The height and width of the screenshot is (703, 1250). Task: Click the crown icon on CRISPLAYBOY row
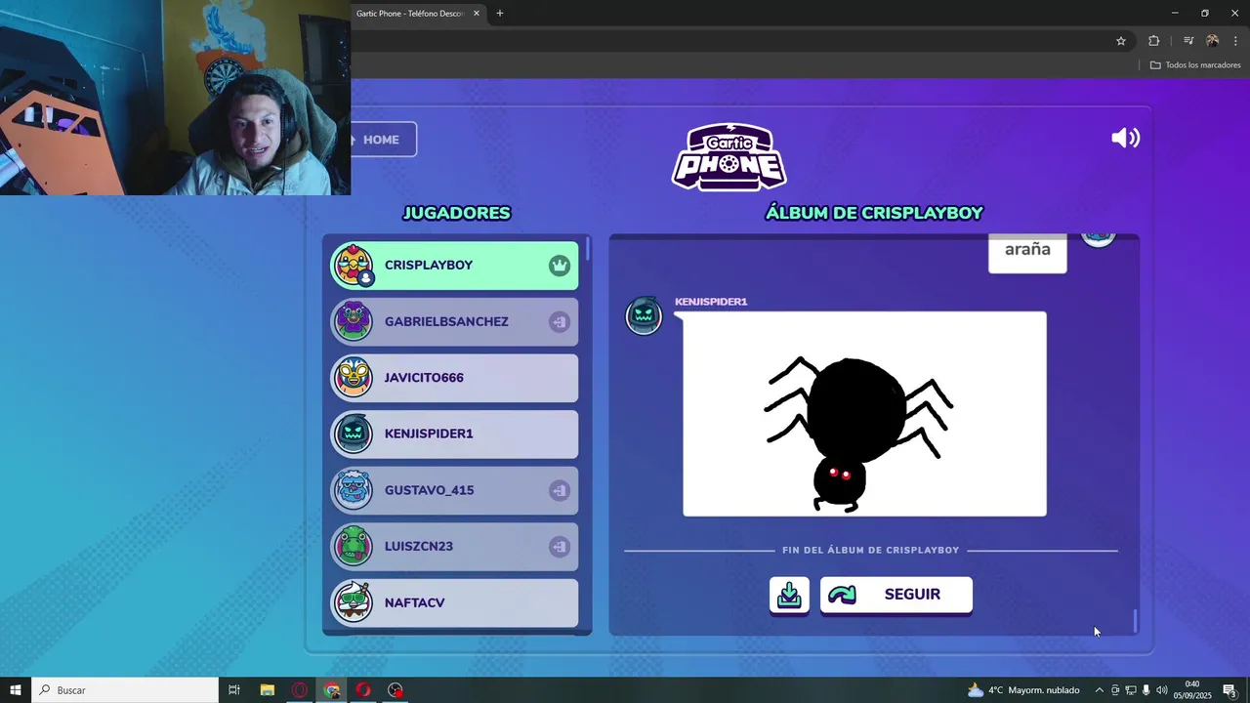[x=559, y=266]
